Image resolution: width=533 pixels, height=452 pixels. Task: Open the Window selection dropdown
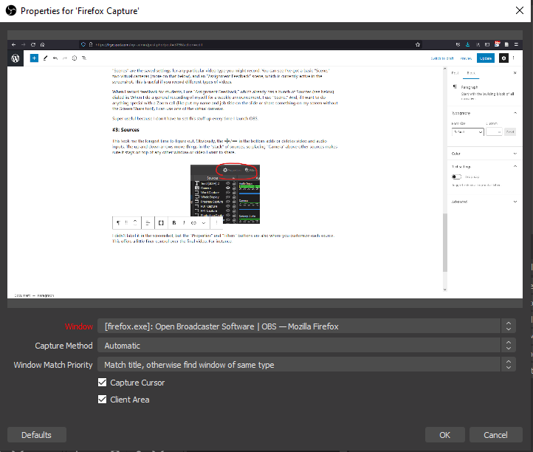306,326
